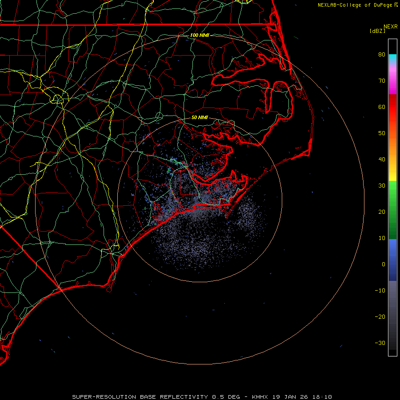Click the 60 value on the dBZ scale
Viewport: 400px width, 400px height.
(x=382, y=107)
